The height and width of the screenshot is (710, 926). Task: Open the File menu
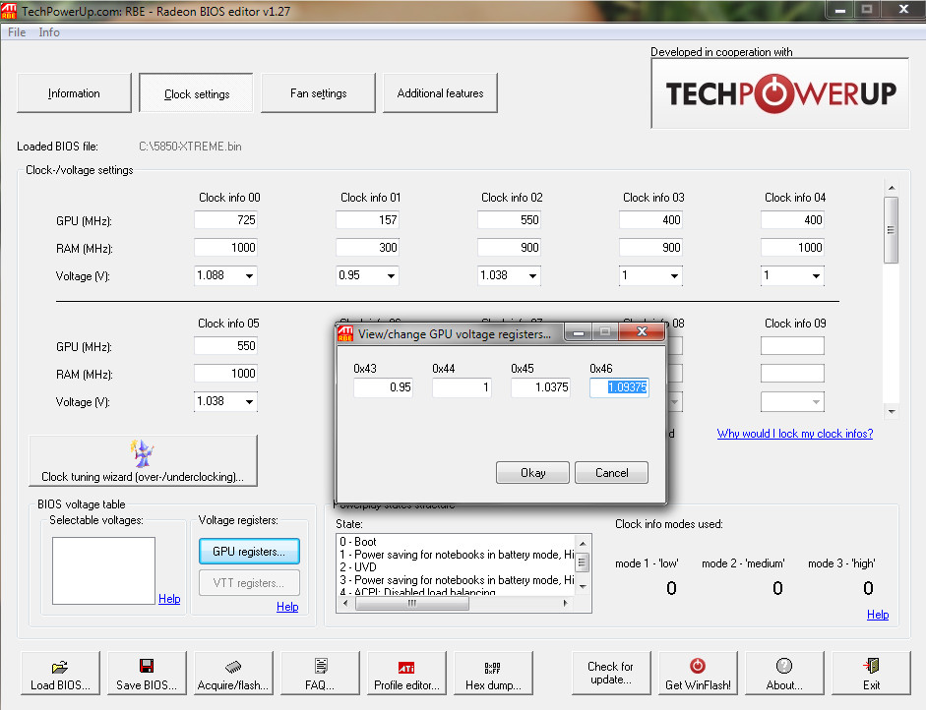pos(17,32)
